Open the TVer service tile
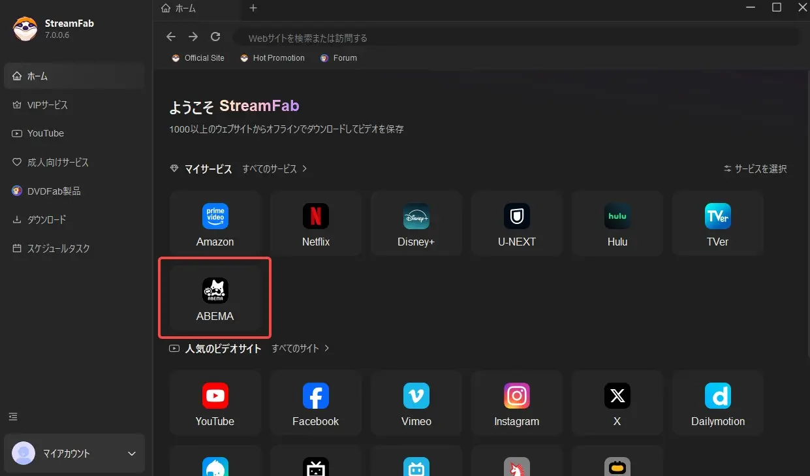Image resolution: width=810 pixels, height=476 pixels. 718,223
